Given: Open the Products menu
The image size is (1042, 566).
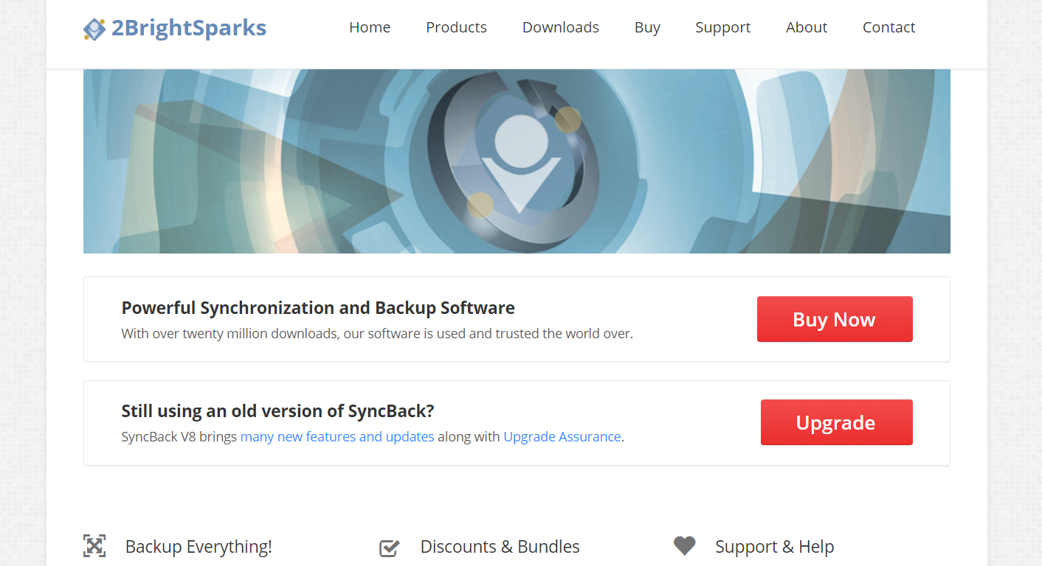Looking at the screenshot, I should point(456,27).
